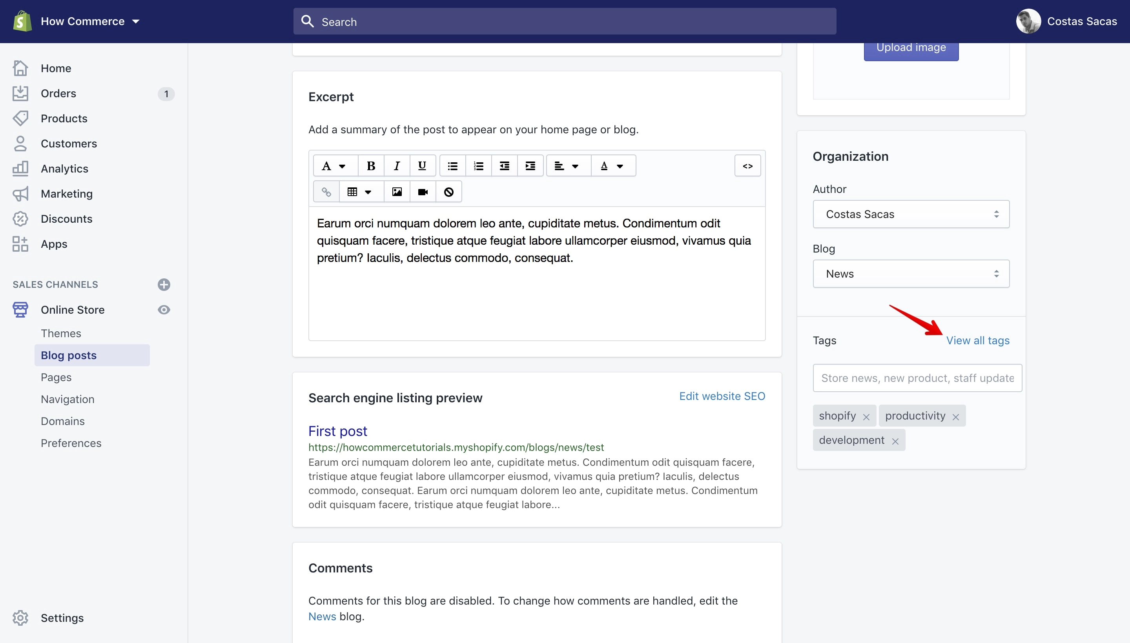Viewport: 1130px width, 643px height.
Task: Toggle bold formatting in excerpt editor
Action: (x=371, y=166)
